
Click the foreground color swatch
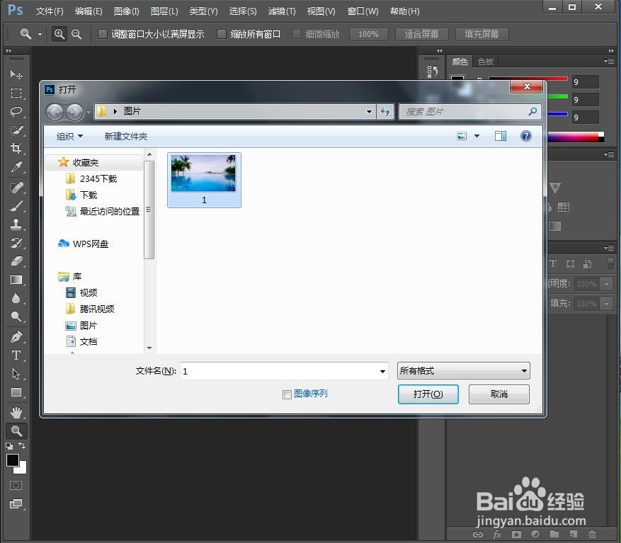point(12,460)
